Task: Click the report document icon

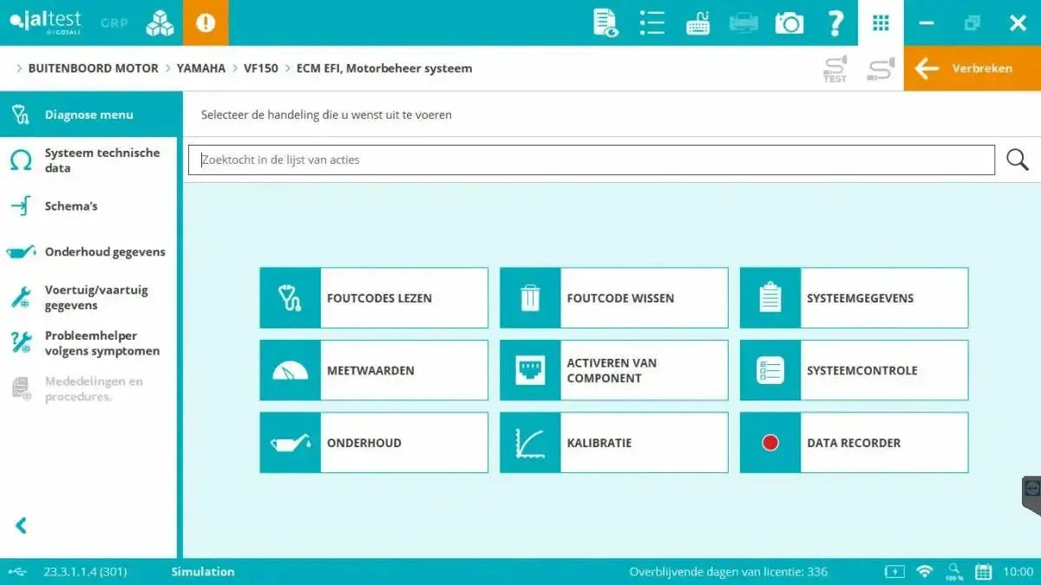Action: [x=605, y=23]
